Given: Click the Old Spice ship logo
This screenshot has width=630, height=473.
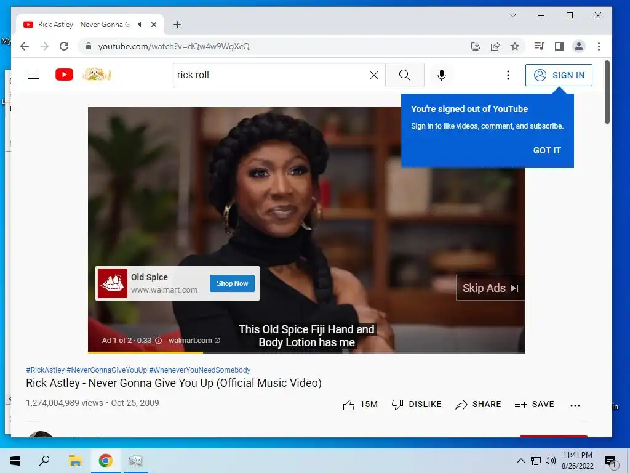Looking at the screenshot, I should click(x=113, y=283).
